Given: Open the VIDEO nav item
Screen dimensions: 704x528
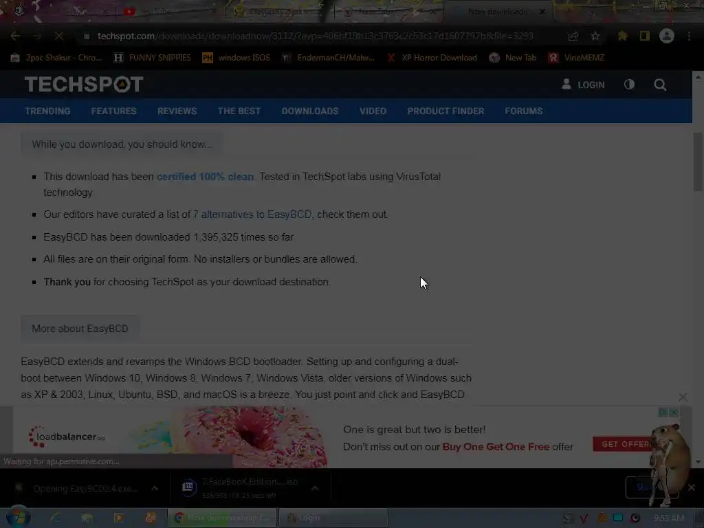Looking at the screenshot, I should pyautogui.click(x=373, y=111).
